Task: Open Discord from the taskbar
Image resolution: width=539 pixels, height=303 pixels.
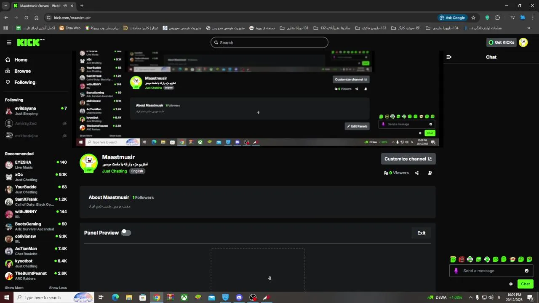Action: pos(239,298)
